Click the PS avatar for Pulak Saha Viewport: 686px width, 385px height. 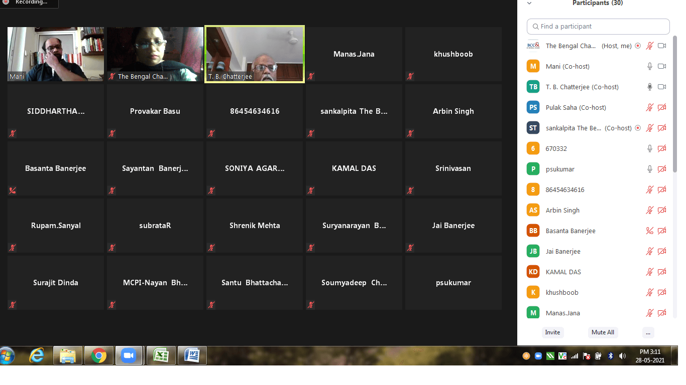tap(533, 107)
